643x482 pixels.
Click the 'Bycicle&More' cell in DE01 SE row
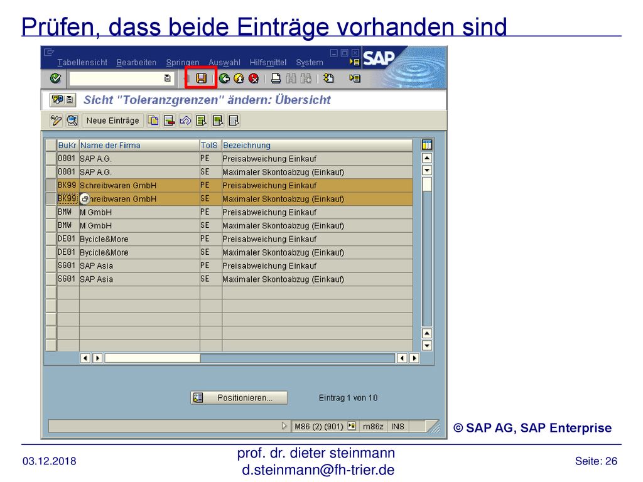139,252
